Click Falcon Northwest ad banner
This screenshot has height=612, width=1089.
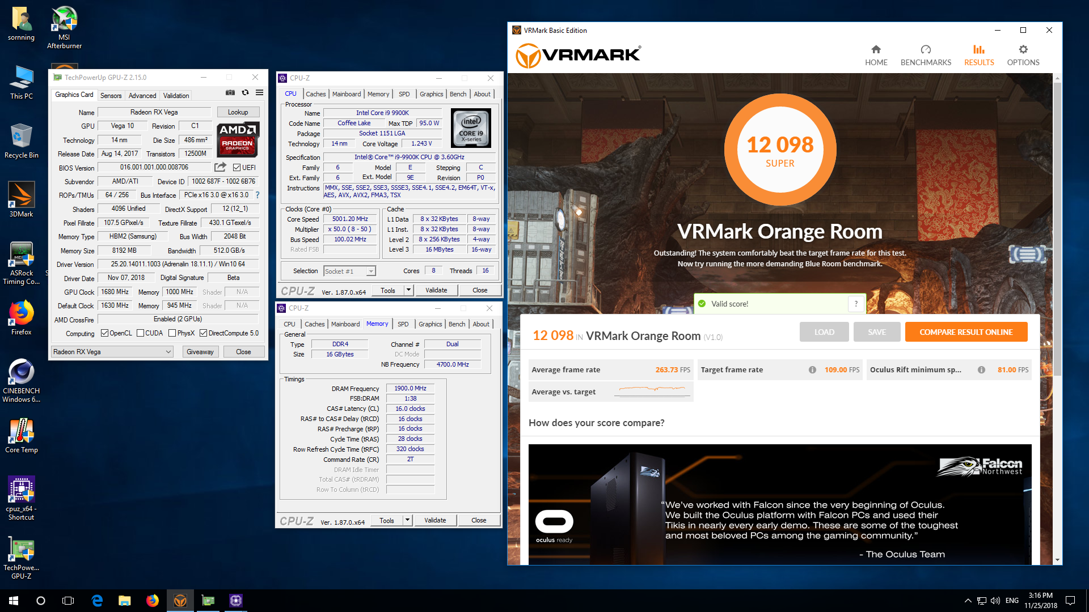(x=780, y=504)
